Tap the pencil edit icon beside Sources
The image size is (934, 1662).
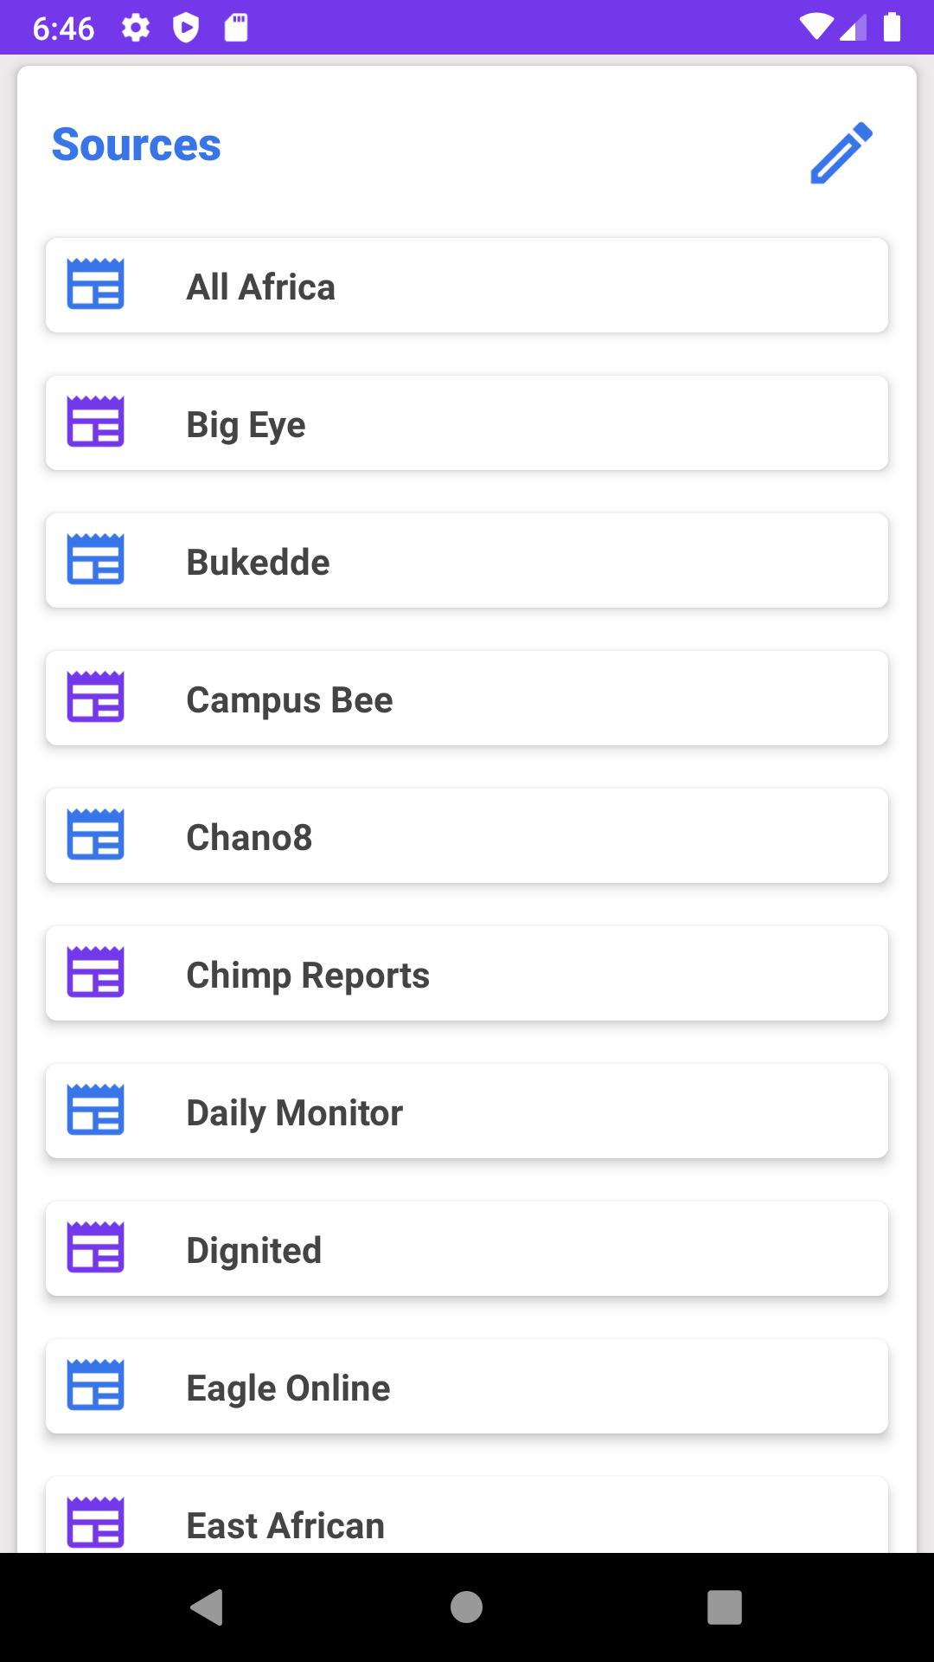coord(841,153)
